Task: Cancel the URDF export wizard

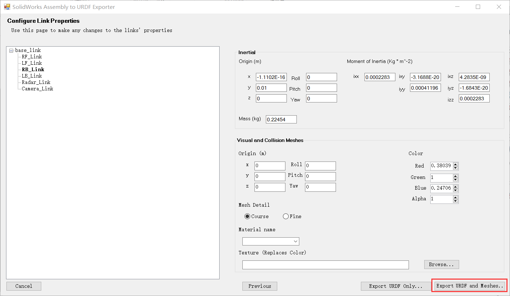Action: 23,286
